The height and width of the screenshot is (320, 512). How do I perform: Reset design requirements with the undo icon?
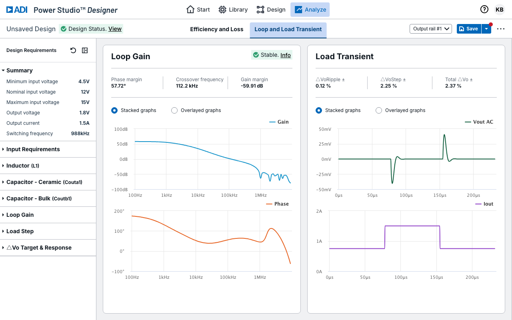click(x=73, y=50)
